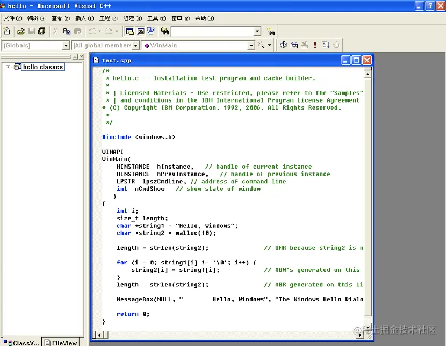Toggle the Output window icon
Viewport: 447px width, 346px height.
(x=141, y=31)
